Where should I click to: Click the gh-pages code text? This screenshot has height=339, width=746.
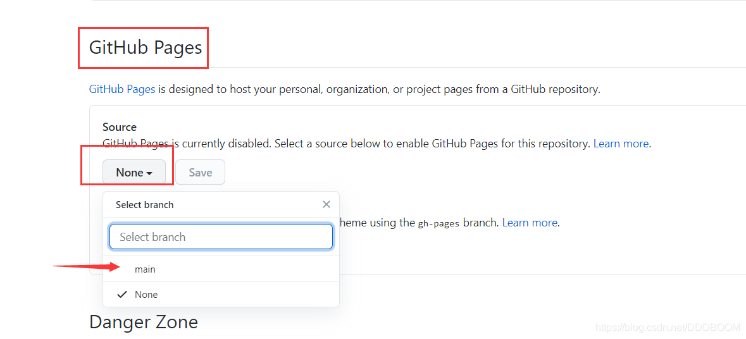[438, 223]
